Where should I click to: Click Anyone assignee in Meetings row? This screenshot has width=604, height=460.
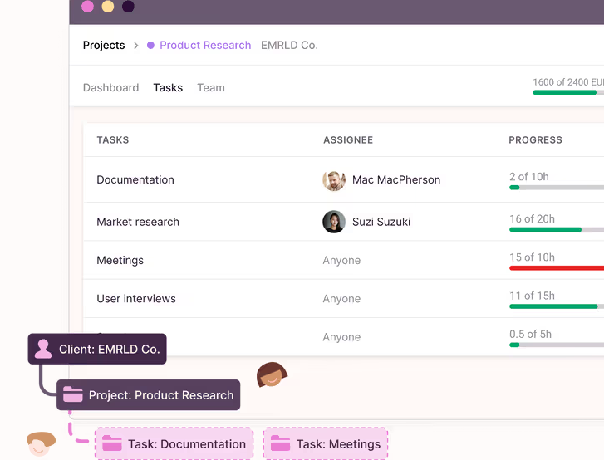[x=341, y=260]
